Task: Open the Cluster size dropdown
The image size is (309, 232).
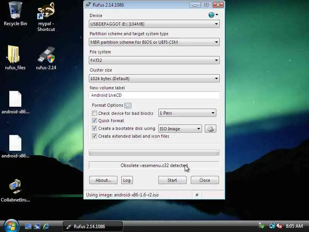Action: tap(154, 78)
